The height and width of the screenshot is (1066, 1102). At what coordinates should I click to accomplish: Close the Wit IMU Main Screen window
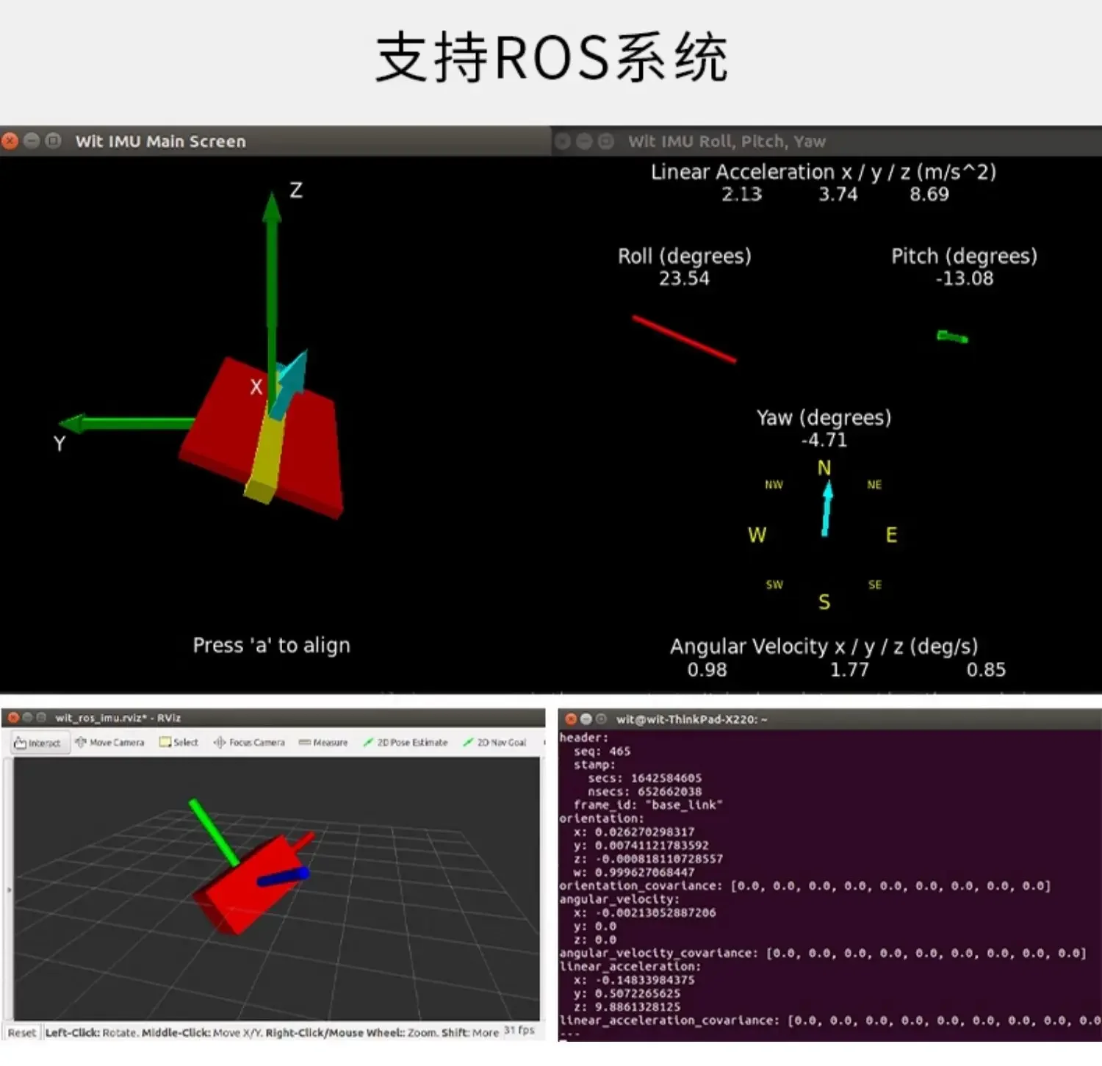(x=10, y=141)
